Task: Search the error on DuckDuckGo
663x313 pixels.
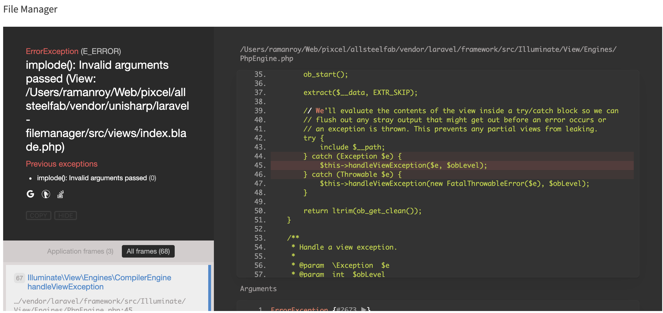Action: (x=45, y=194)
